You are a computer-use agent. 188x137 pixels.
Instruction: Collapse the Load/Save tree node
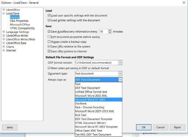pyautogui.click(x=4, y=13)
